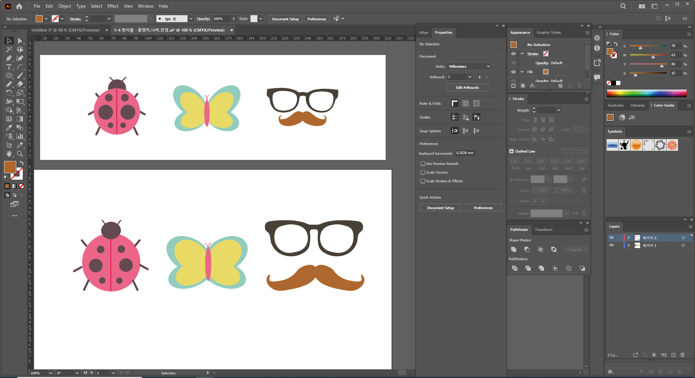
Task: Click the color spectrum bar
Action: tap(646, 94)
